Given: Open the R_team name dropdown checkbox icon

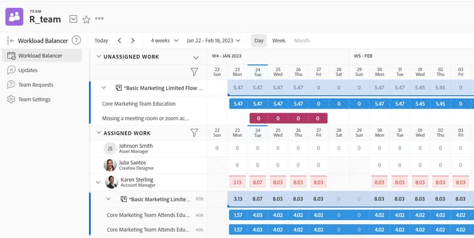Looking at the screenshot, I should click(x=73, y=20).
